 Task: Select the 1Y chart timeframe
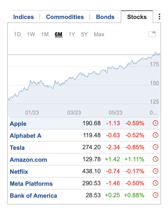click(72, 34)
